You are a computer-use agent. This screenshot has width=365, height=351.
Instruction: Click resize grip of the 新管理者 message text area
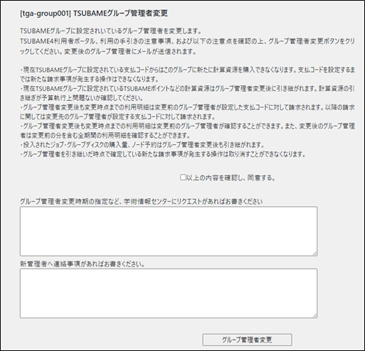coord(314,315)
